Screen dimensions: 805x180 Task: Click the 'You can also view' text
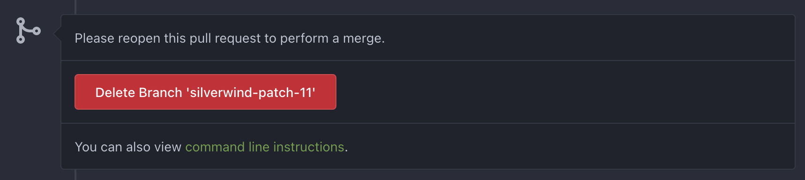point(128,147)
